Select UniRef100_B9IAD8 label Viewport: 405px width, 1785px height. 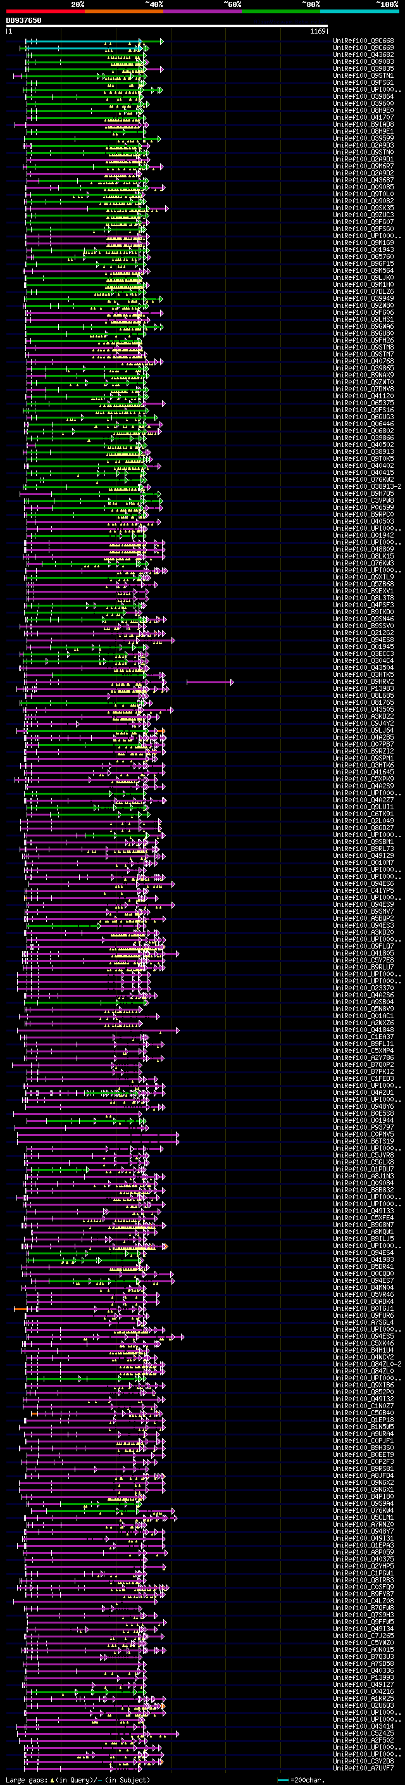[x=363, y=125]
